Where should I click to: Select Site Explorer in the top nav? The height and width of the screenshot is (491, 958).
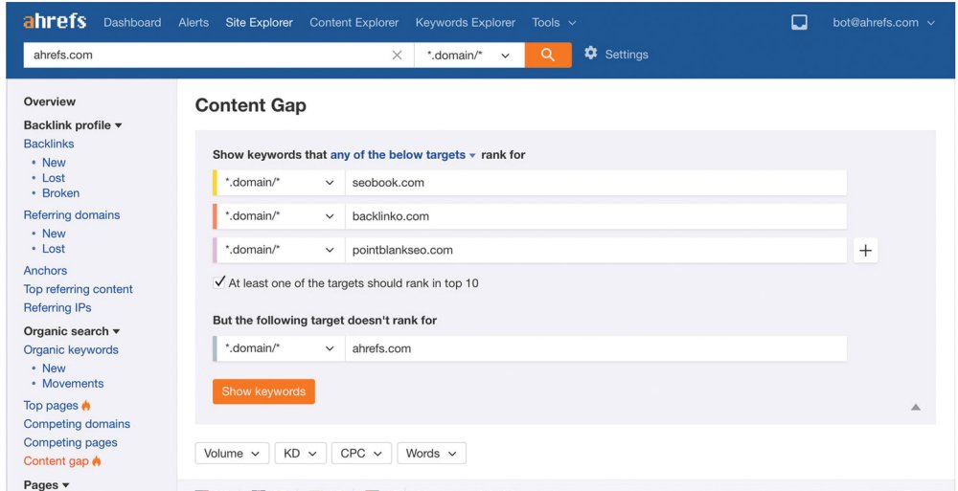[259, 23]
